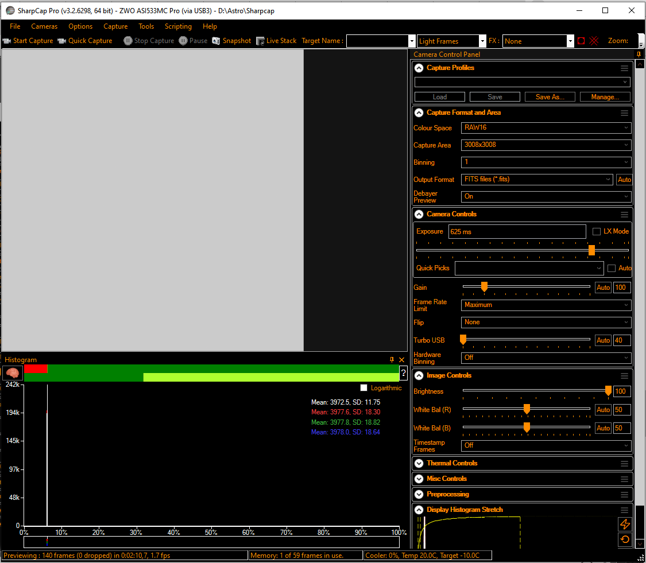Close the Histogram panel
The width and height of the screenshot is (646, 563).
click(x=402, y=359)
